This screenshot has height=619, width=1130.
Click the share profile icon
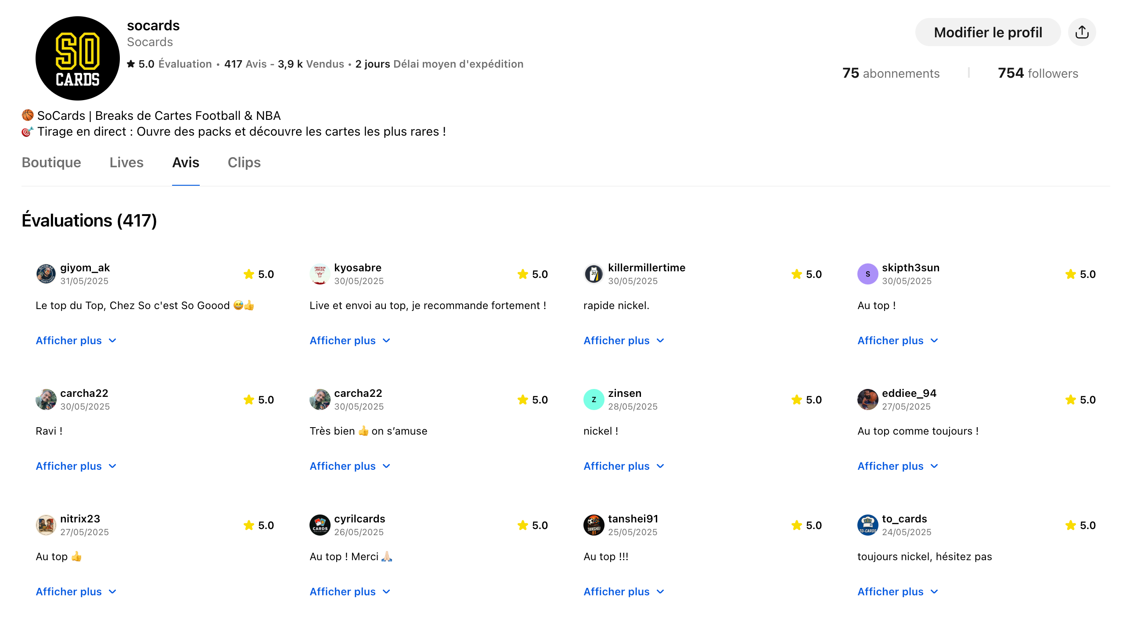click(x=1082, y=32)
